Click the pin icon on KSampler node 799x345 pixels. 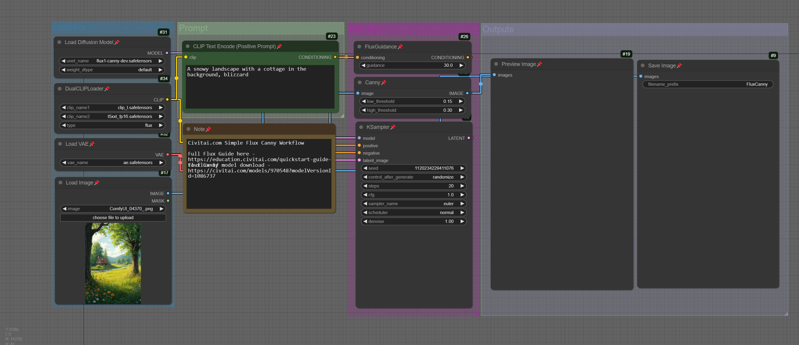tap(393, 127)
